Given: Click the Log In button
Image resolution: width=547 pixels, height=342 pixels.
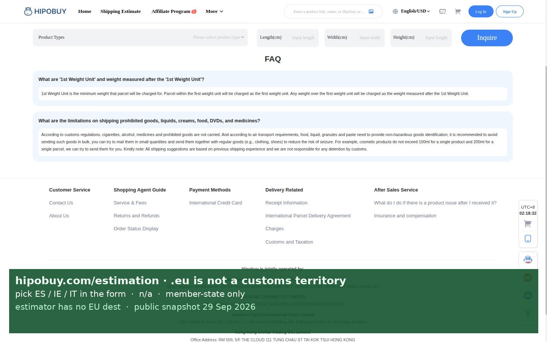Looking at the screenshot, I should 481,11.
